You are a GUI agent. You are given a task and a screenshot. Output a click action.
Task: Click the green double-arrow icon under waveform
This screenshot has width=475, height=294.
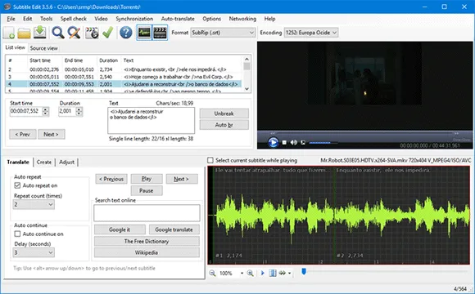pos(283,273)
